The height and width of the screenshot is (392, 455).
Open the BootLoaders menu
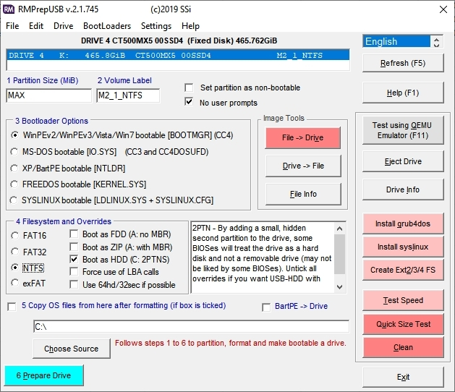click(107, 25)
